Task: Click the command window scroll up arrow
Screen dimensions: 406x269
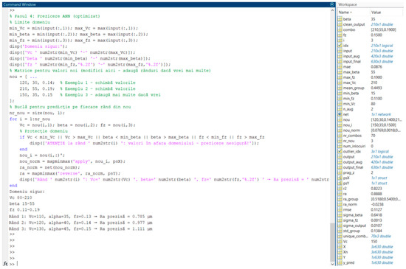Action: point(332,10)
